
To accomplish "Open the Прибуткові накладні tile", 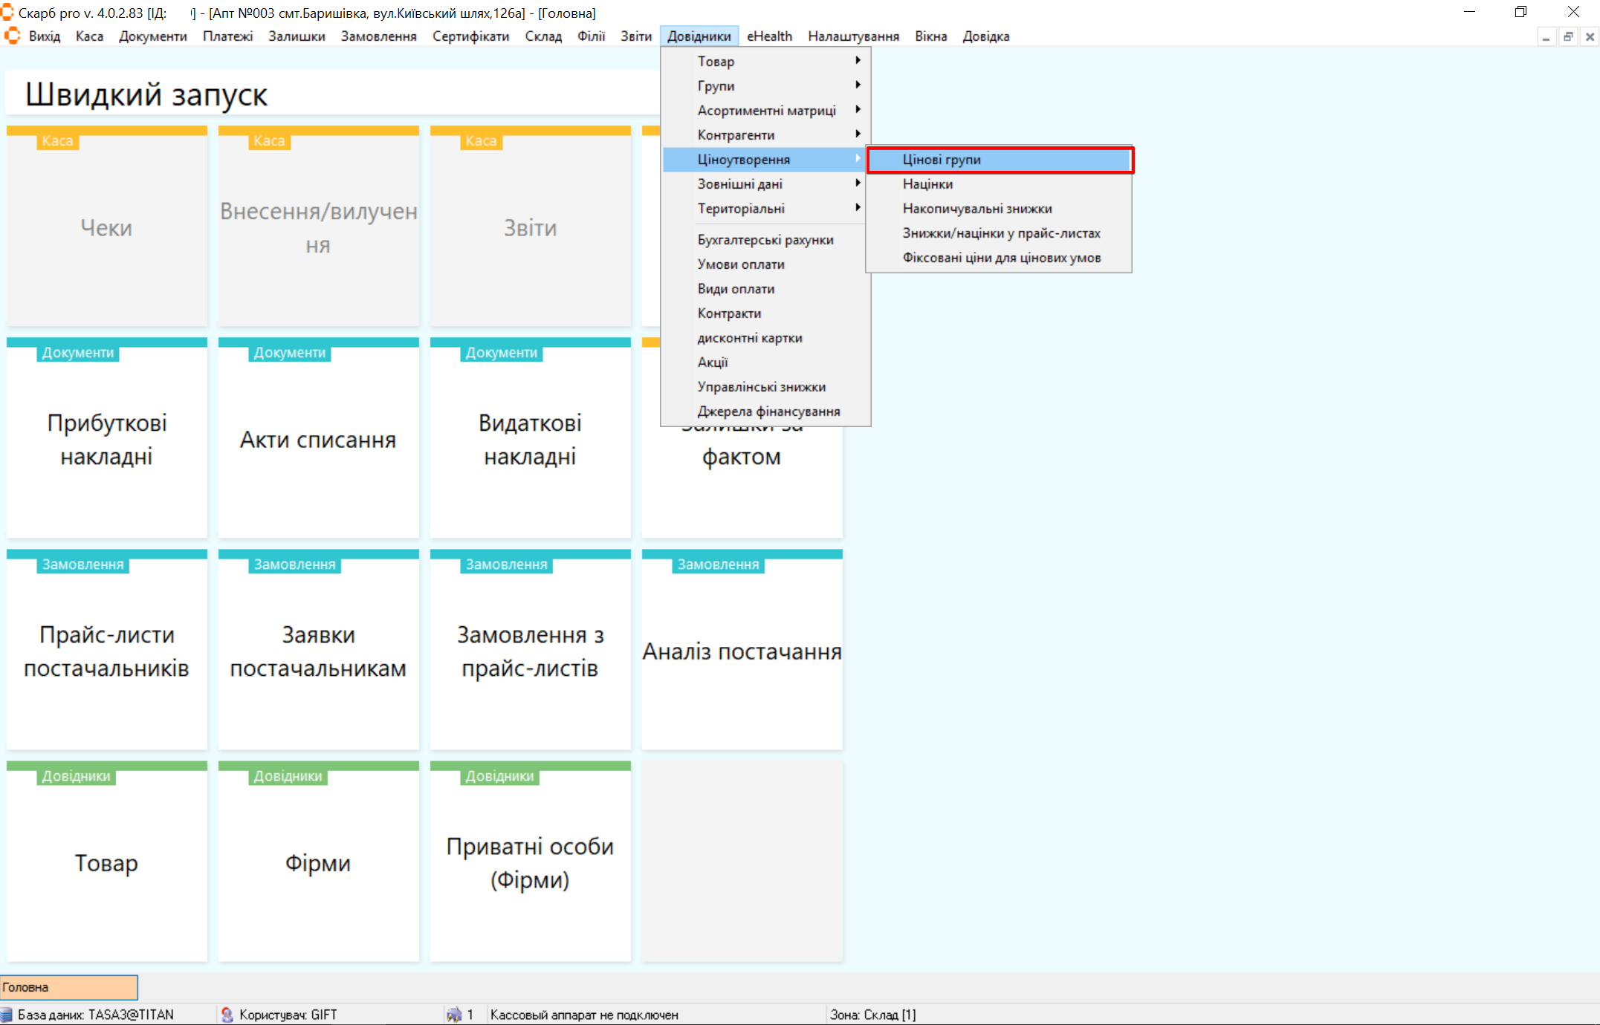I will (106, 439).
